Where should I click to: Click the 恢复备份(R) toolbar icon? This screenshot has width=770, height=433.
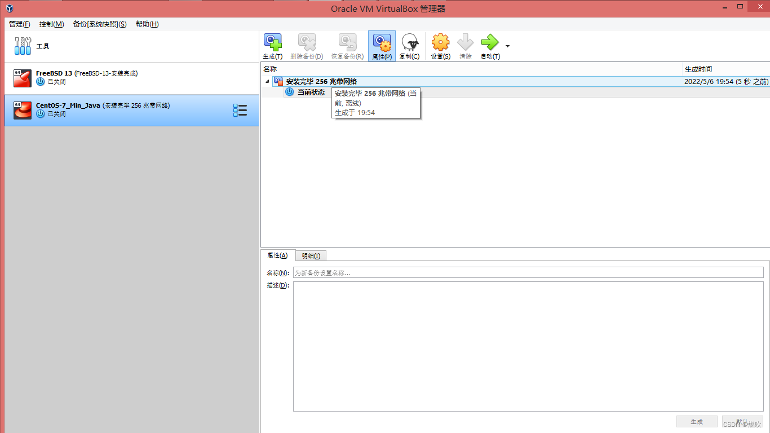click(x=347, y=43)
